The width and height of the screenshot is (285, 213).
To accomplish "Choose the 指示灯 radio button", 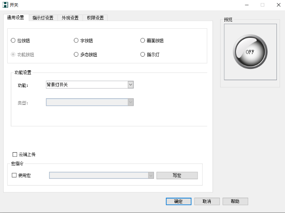I will click(x=143, y=54).
